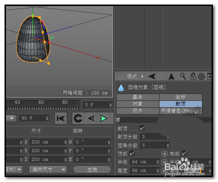Click the right-arrow button left of 90 F
218x182 pixels.
tap(11, 118)
